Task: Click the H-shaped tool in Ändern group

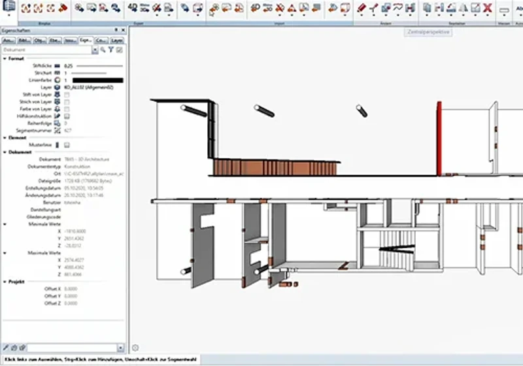Action: (410, 7)
